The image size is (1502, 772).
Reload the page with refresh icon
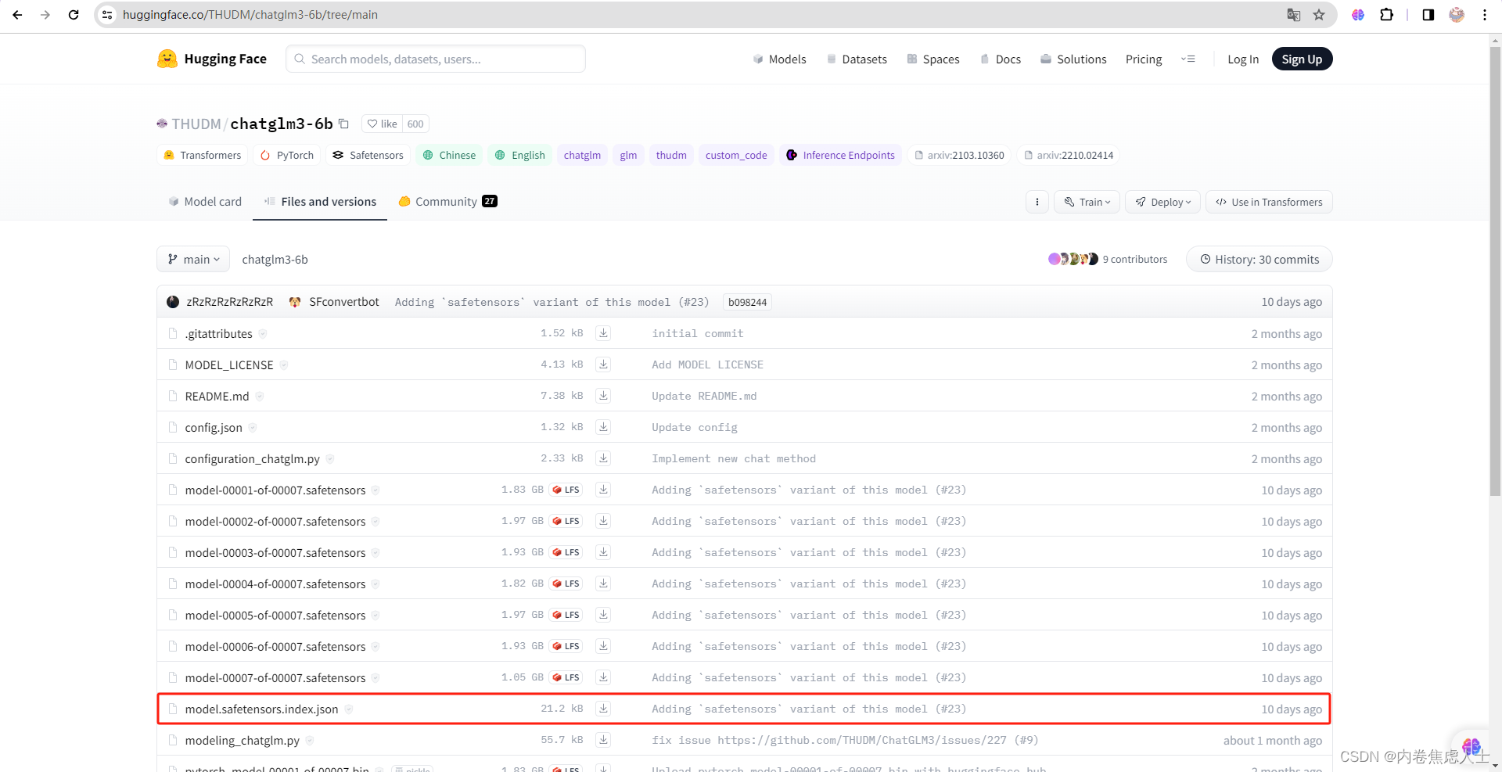(74, 15)
